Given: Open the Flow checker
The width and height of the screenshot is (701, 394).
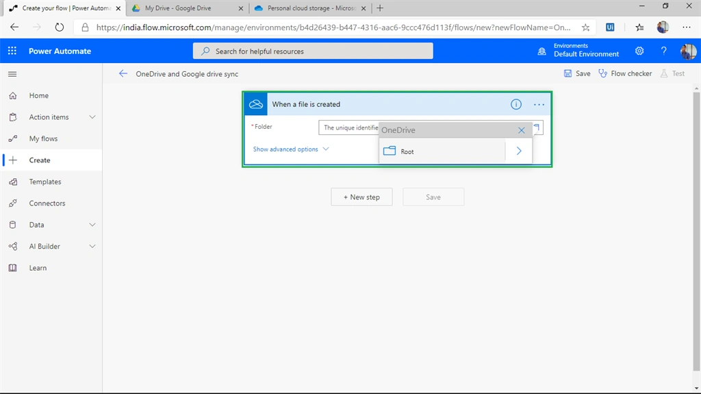Looking at the screenshot, I should pyautogui.click(x=625, y=73).
